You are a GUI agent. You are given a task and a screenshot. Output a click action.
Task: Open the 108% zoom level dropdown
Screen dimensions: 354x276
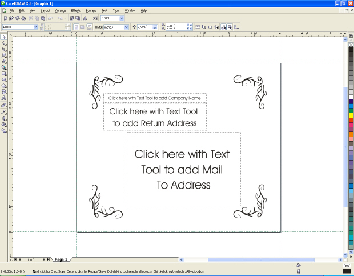pos(121,18)
